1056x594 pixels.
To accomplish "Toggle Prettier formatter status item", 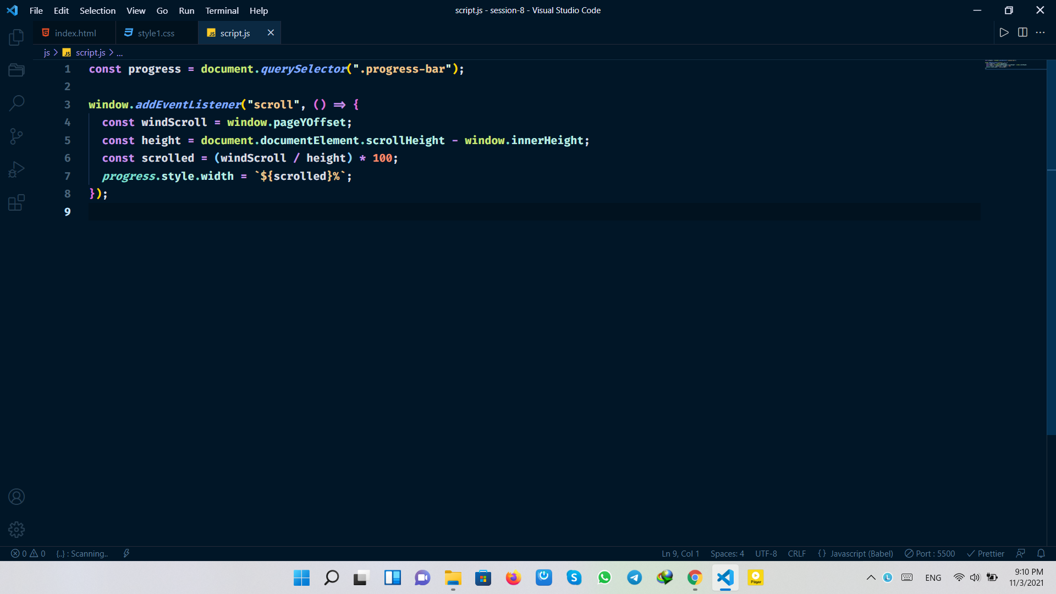I will (986, 553).
